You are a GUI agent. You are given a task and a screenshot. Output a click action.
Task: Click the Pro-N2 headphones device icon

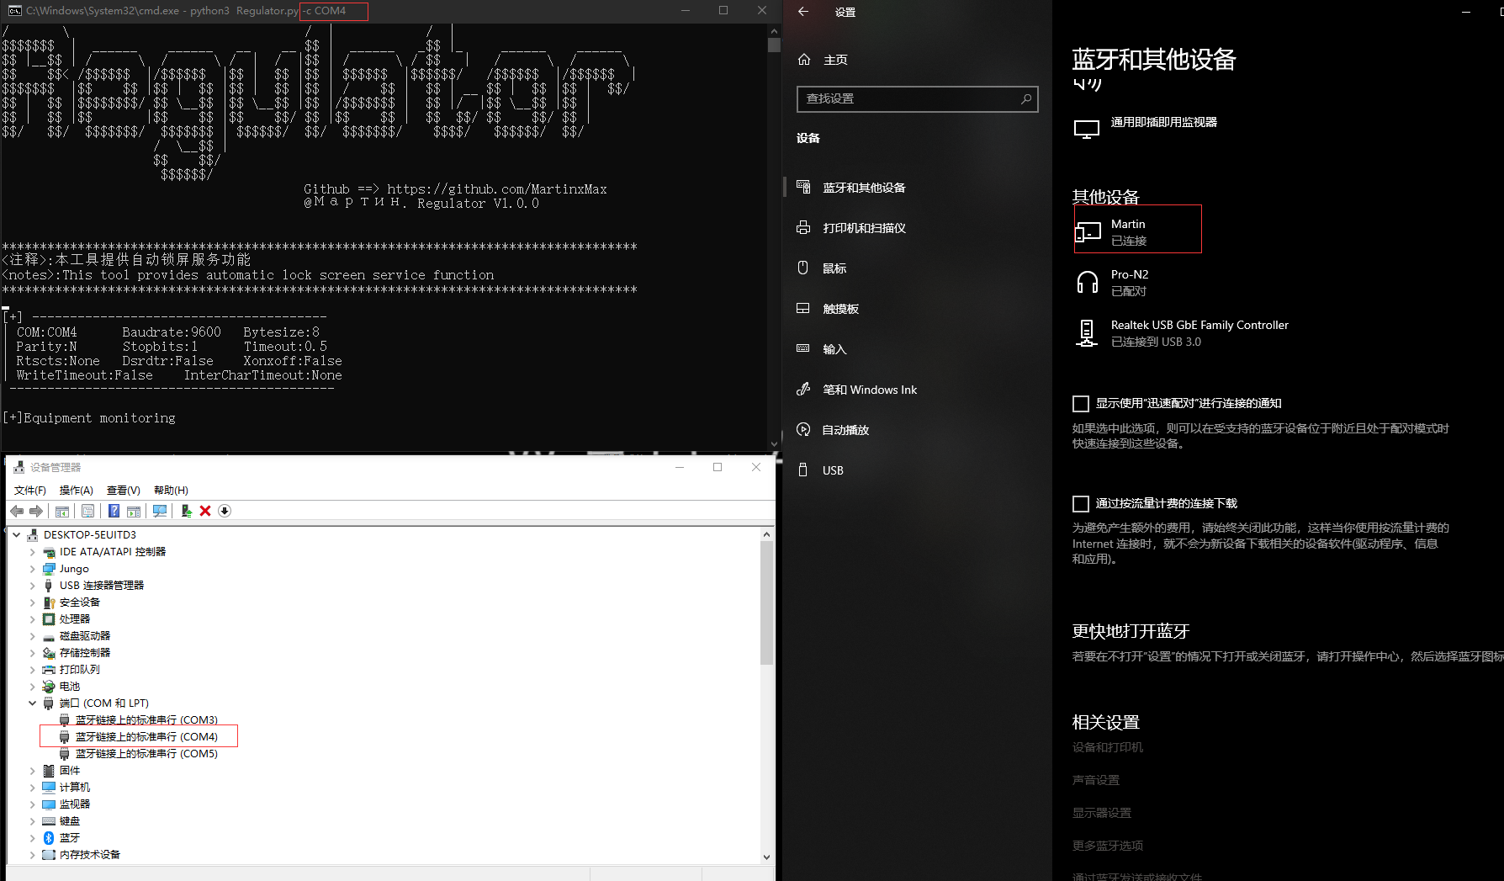pos(1088,283)
